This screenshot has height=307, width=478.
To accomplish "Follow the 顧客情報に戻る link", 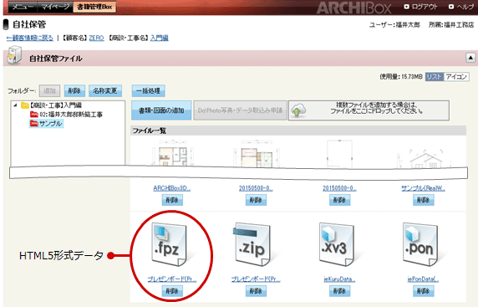I will tap(30, 38).
